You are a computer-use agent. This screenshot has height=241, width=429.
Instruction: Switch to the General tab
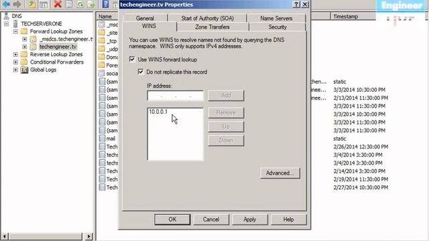145,18
